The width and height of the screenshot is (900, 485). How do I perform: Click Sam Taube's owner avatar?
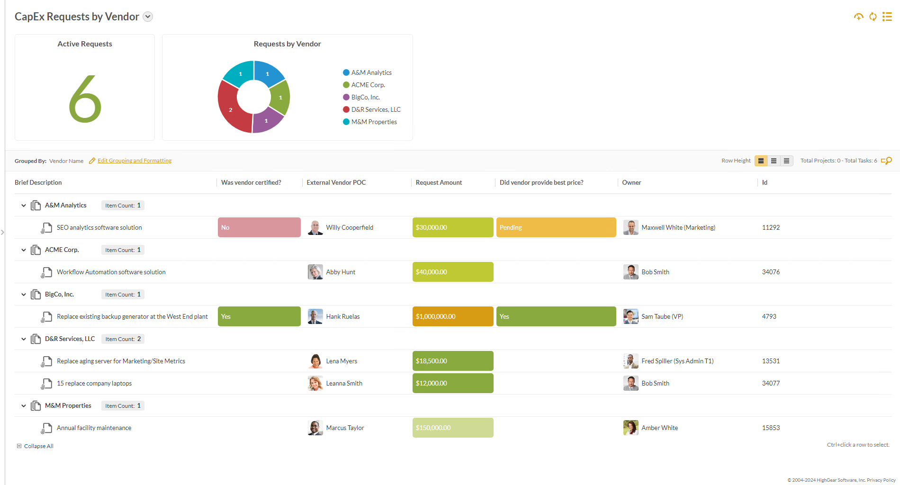click(630, 316)
